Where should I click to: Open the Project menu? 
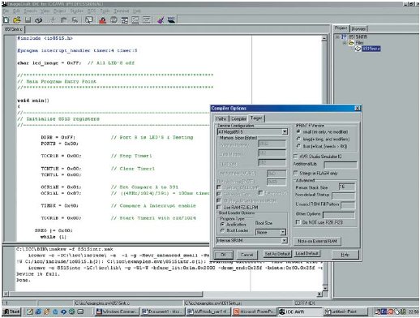tap(59, 11)
